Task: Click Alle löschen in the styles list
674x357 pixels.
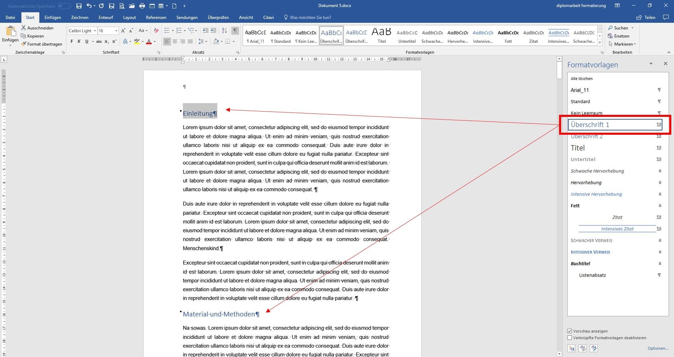Action: click(x=581, y=78)
